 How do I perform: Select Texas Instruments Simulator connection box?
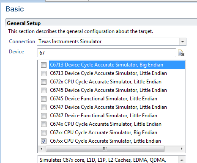tap(112, 41)
